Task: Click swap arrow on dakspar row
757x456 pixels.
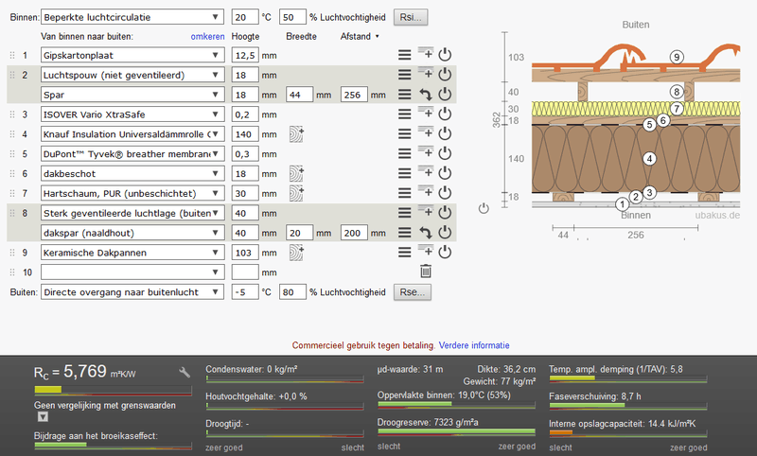Action: point(425,233)
